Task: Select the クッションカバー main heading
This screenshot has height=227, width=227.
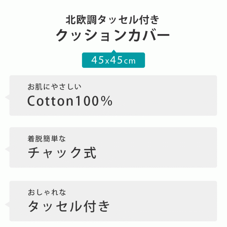Action: pyautogui.click(x=113, y=35)
